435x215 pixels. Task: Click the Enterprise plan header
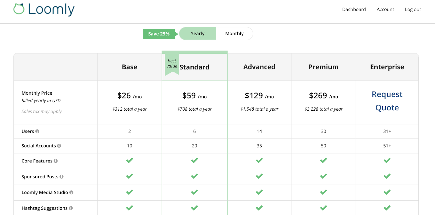point(387,67)
